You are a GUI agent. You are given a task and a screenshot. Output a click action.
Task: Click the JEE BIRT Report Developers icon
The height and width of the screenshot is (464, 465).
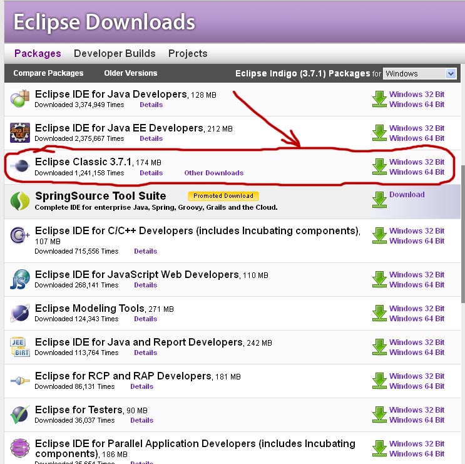[20, 347]
